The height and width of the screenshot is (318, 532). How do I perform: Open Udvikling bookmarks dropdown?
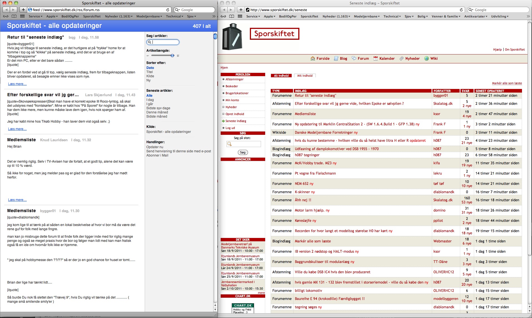click(500, 16)
